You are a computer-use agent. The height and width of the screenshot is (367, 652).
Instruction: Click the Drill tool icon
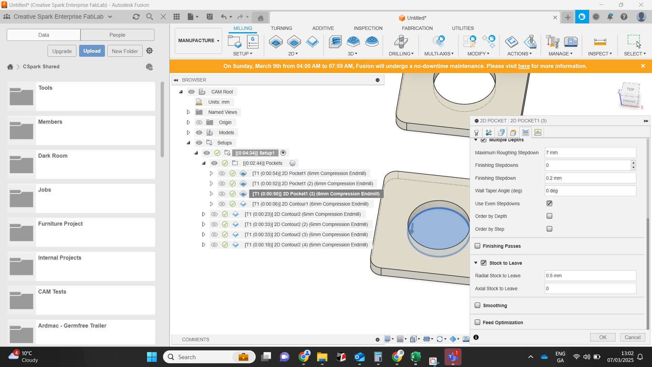tap(401, 42)
